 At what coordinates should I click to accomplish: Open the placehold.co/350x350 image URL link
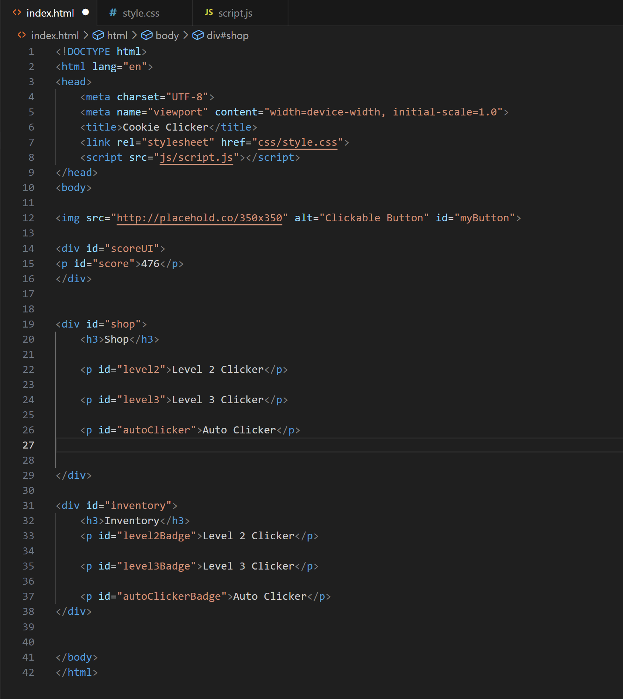200,218
